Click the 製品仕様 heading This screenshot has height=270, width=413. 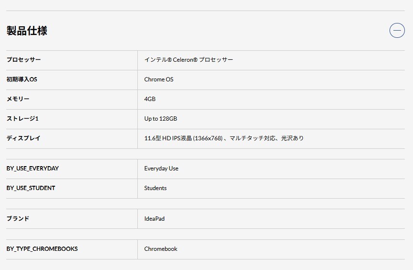pos(27,31)
